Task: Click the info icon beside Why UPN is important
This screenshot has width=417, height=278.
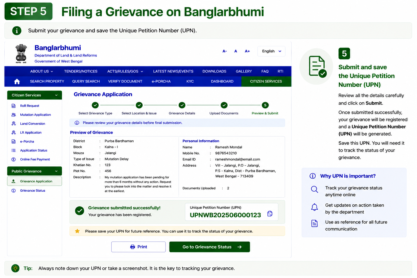Action: [x=313, y=176]
